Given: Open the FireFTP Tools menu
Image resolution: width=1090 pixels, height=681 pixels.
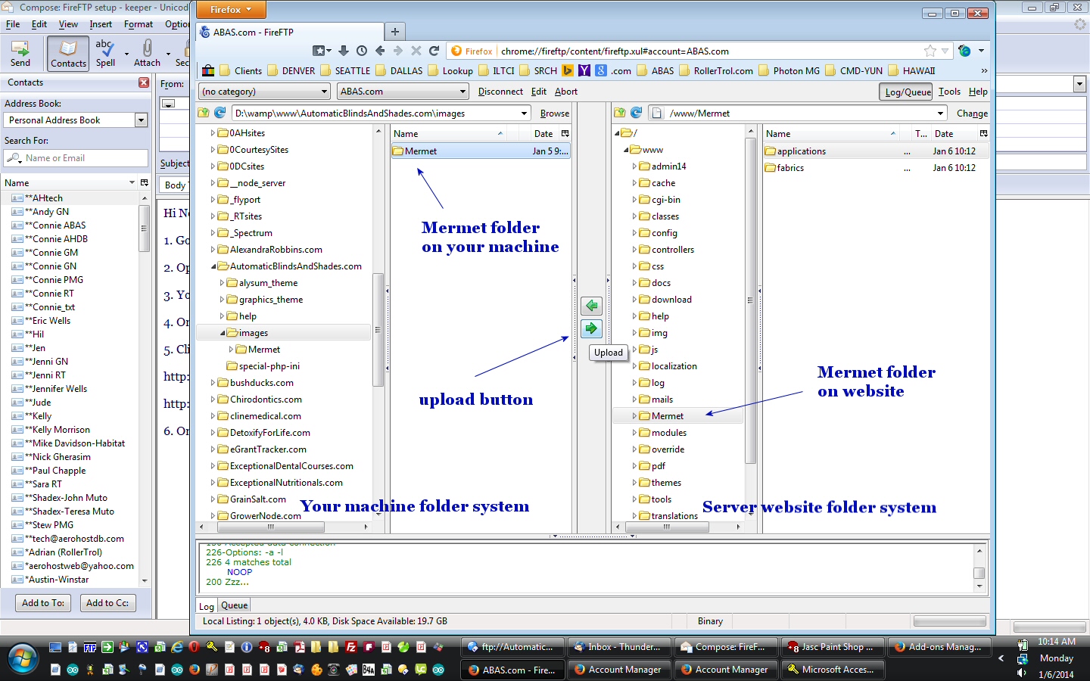Looking at the screenshot, I should tap(949, 92).
